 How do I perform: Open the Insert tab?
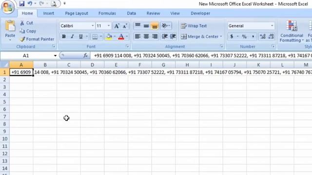(49, 13)
